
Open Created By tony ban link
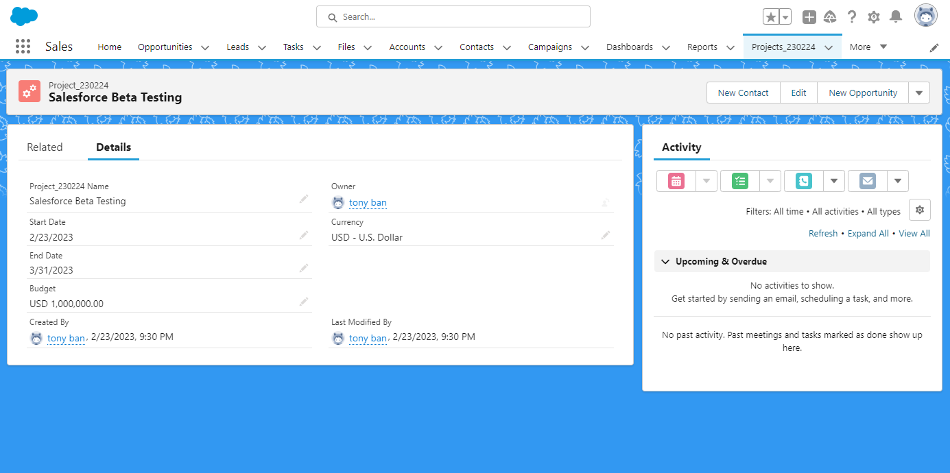(66, 338)
